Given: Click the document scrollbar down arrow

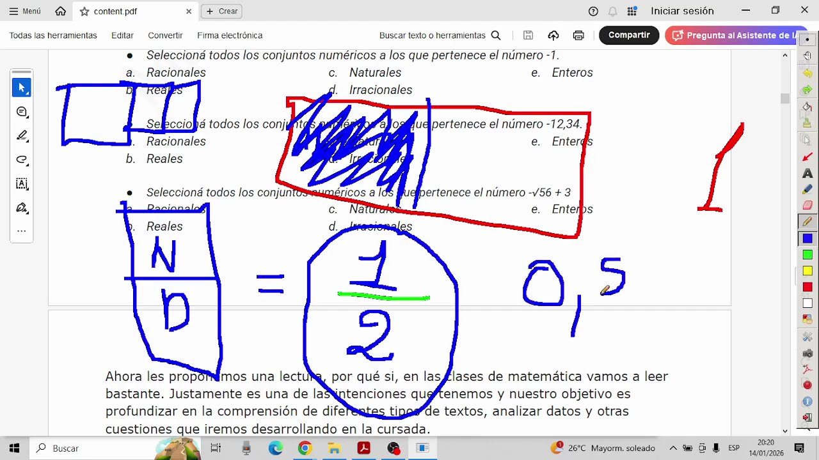Looking at the screenshot, I should click(785, 431).
